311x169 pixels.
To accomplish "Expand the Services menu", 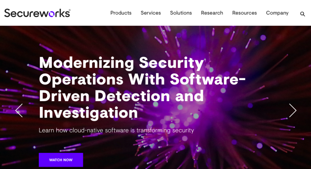I will [x=151, y=13].
